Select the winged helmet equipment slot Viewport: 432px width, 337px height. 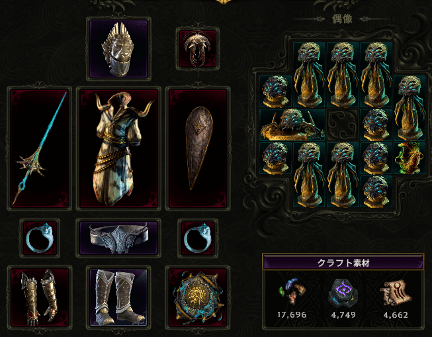pos(118,49)
